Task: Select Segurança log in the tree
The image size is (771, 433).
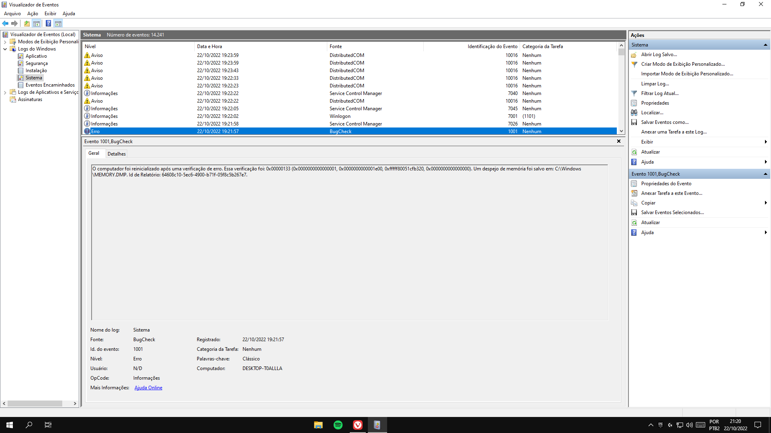Action: [37, 63]
